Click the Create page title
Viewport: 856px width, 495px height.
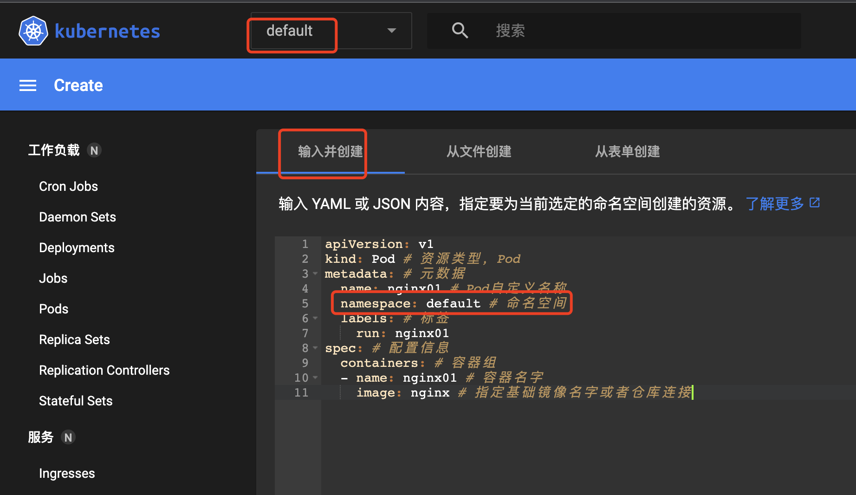[x=78, y=85]
